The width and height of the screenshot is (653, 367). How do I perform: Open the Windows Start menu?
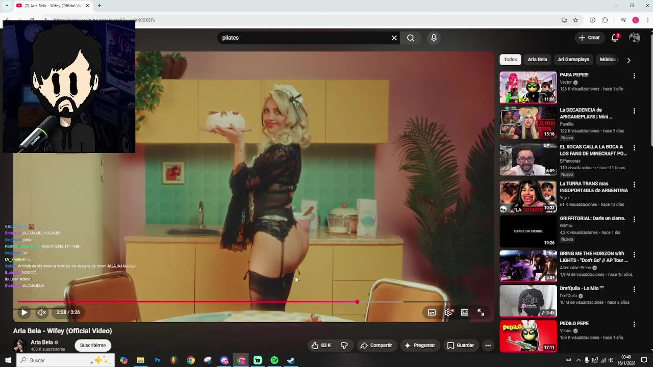(8, 360)
